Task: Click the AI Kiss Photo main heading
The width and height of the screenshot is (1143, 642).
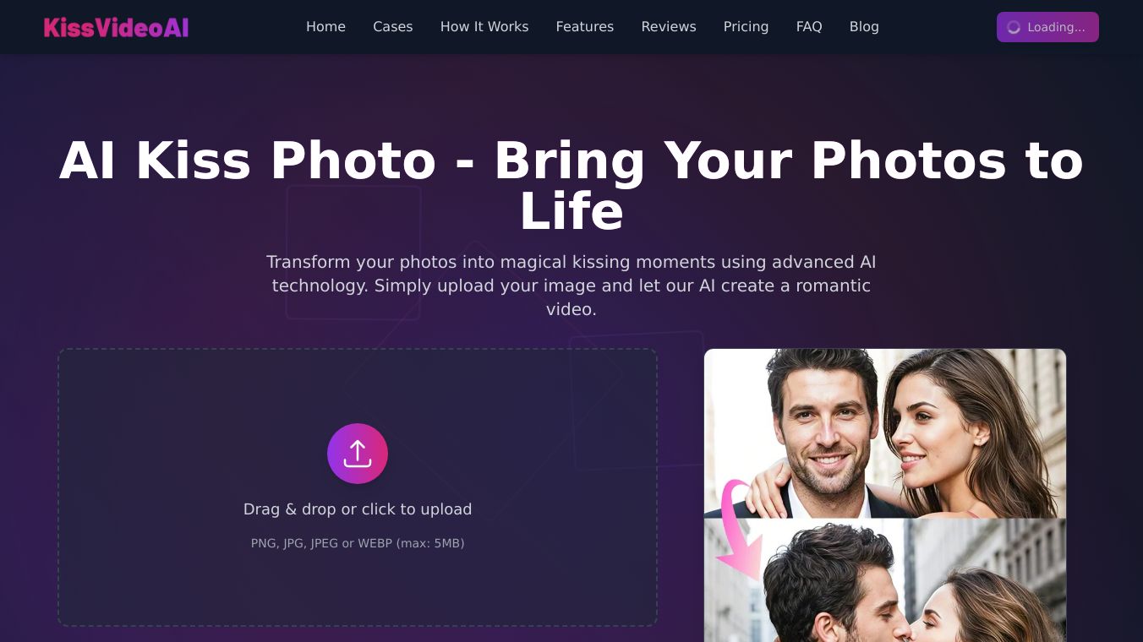Action: pyautogui.click(x=571, y=185)
